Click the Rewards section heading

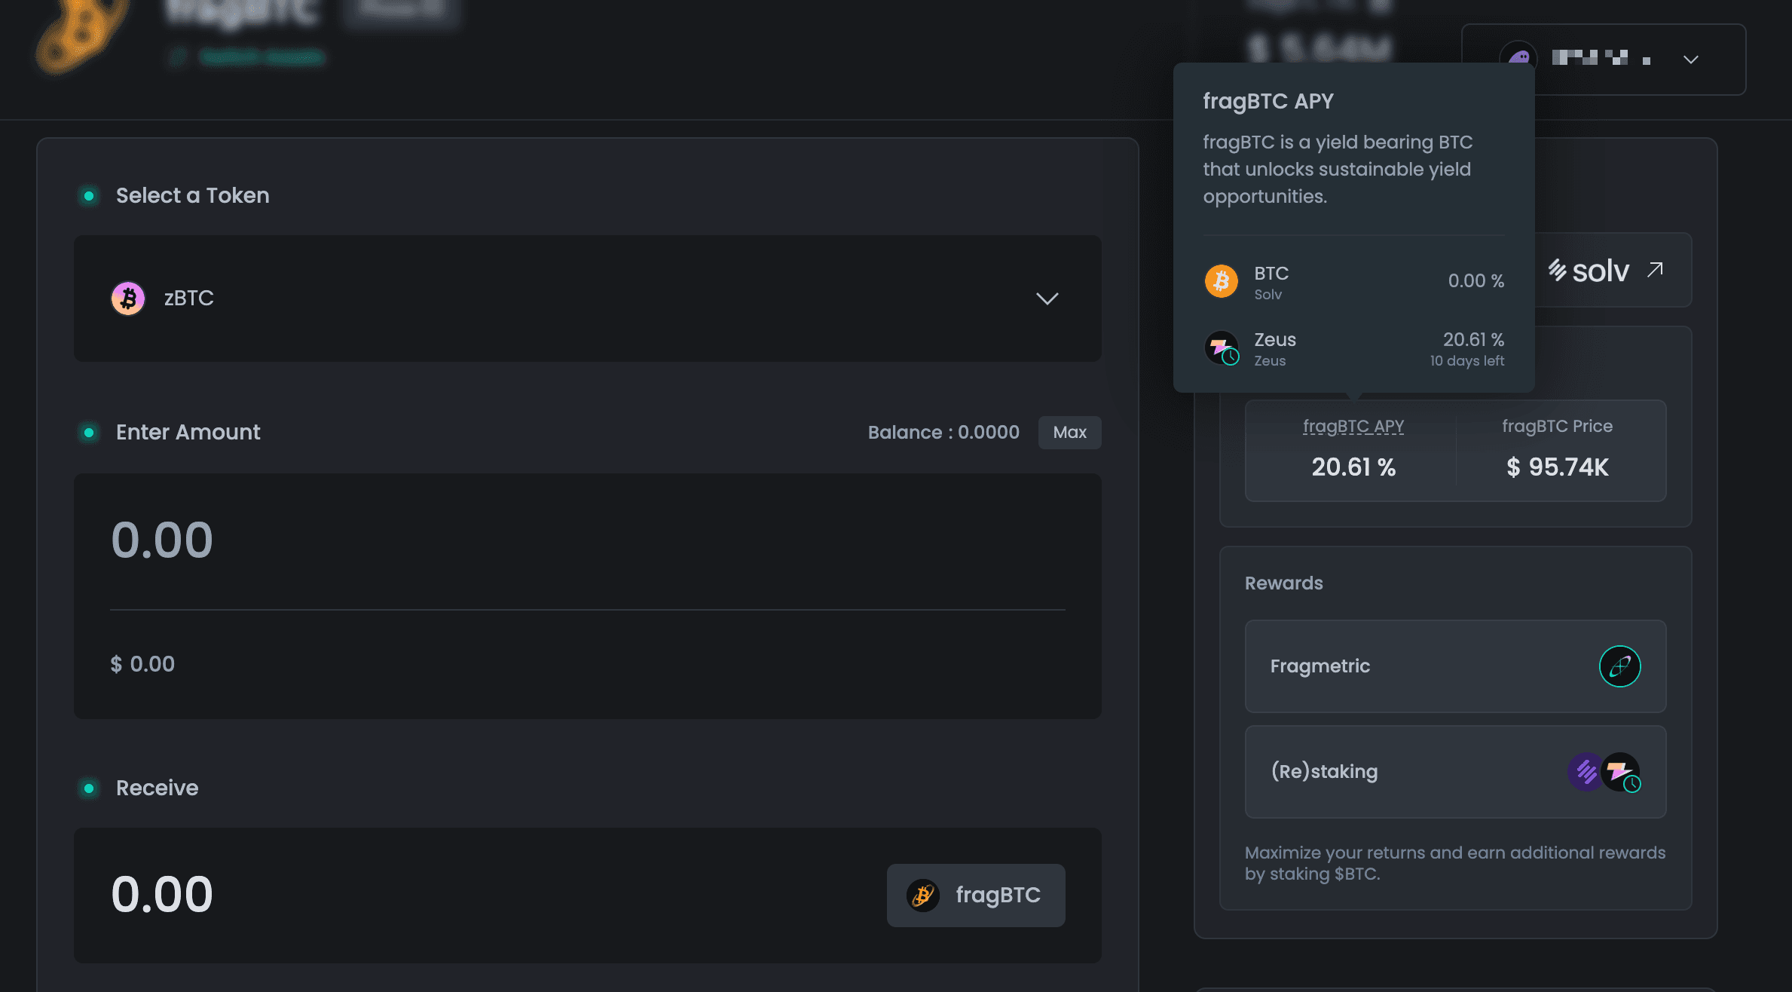1283,583
